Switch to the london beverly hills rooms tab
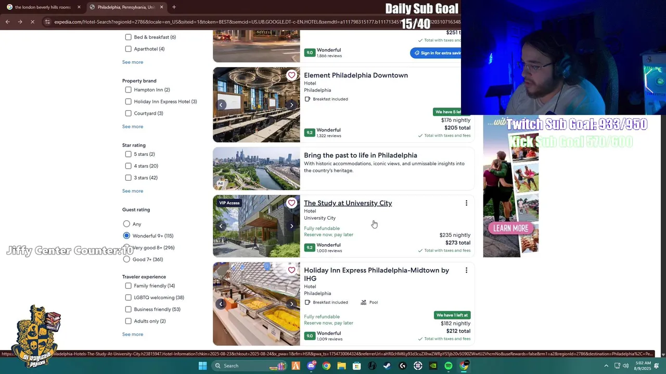This screenshot has width=666, height=374. [x=43, y=7]
